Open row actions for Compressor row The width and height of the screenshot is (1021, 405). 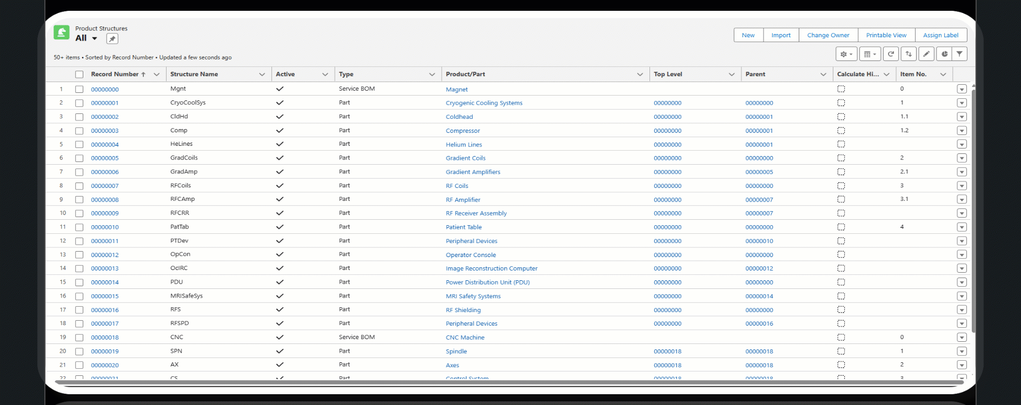coord(962,131)
